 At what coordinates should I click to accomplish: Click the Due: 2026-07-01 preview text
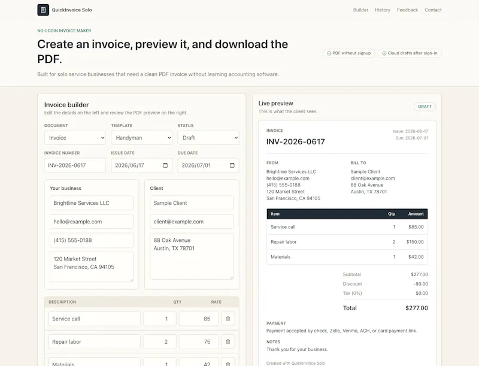411,138
